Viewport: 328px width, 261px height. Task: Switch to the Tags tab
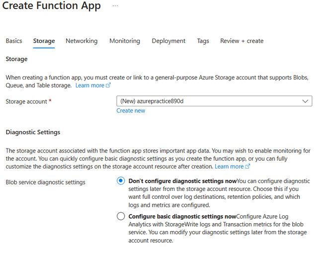click(x=203, y=41)
